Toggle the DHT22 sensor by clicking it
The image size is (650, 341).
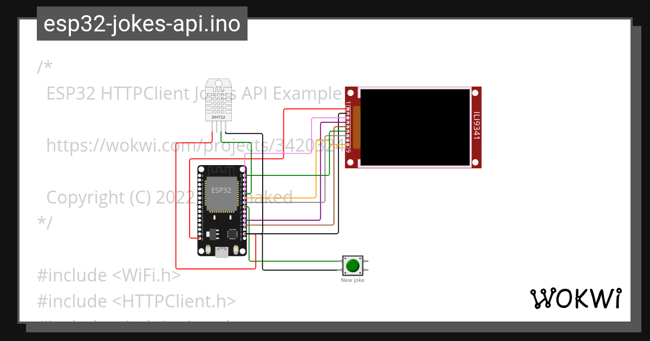[x=218, y=106]
